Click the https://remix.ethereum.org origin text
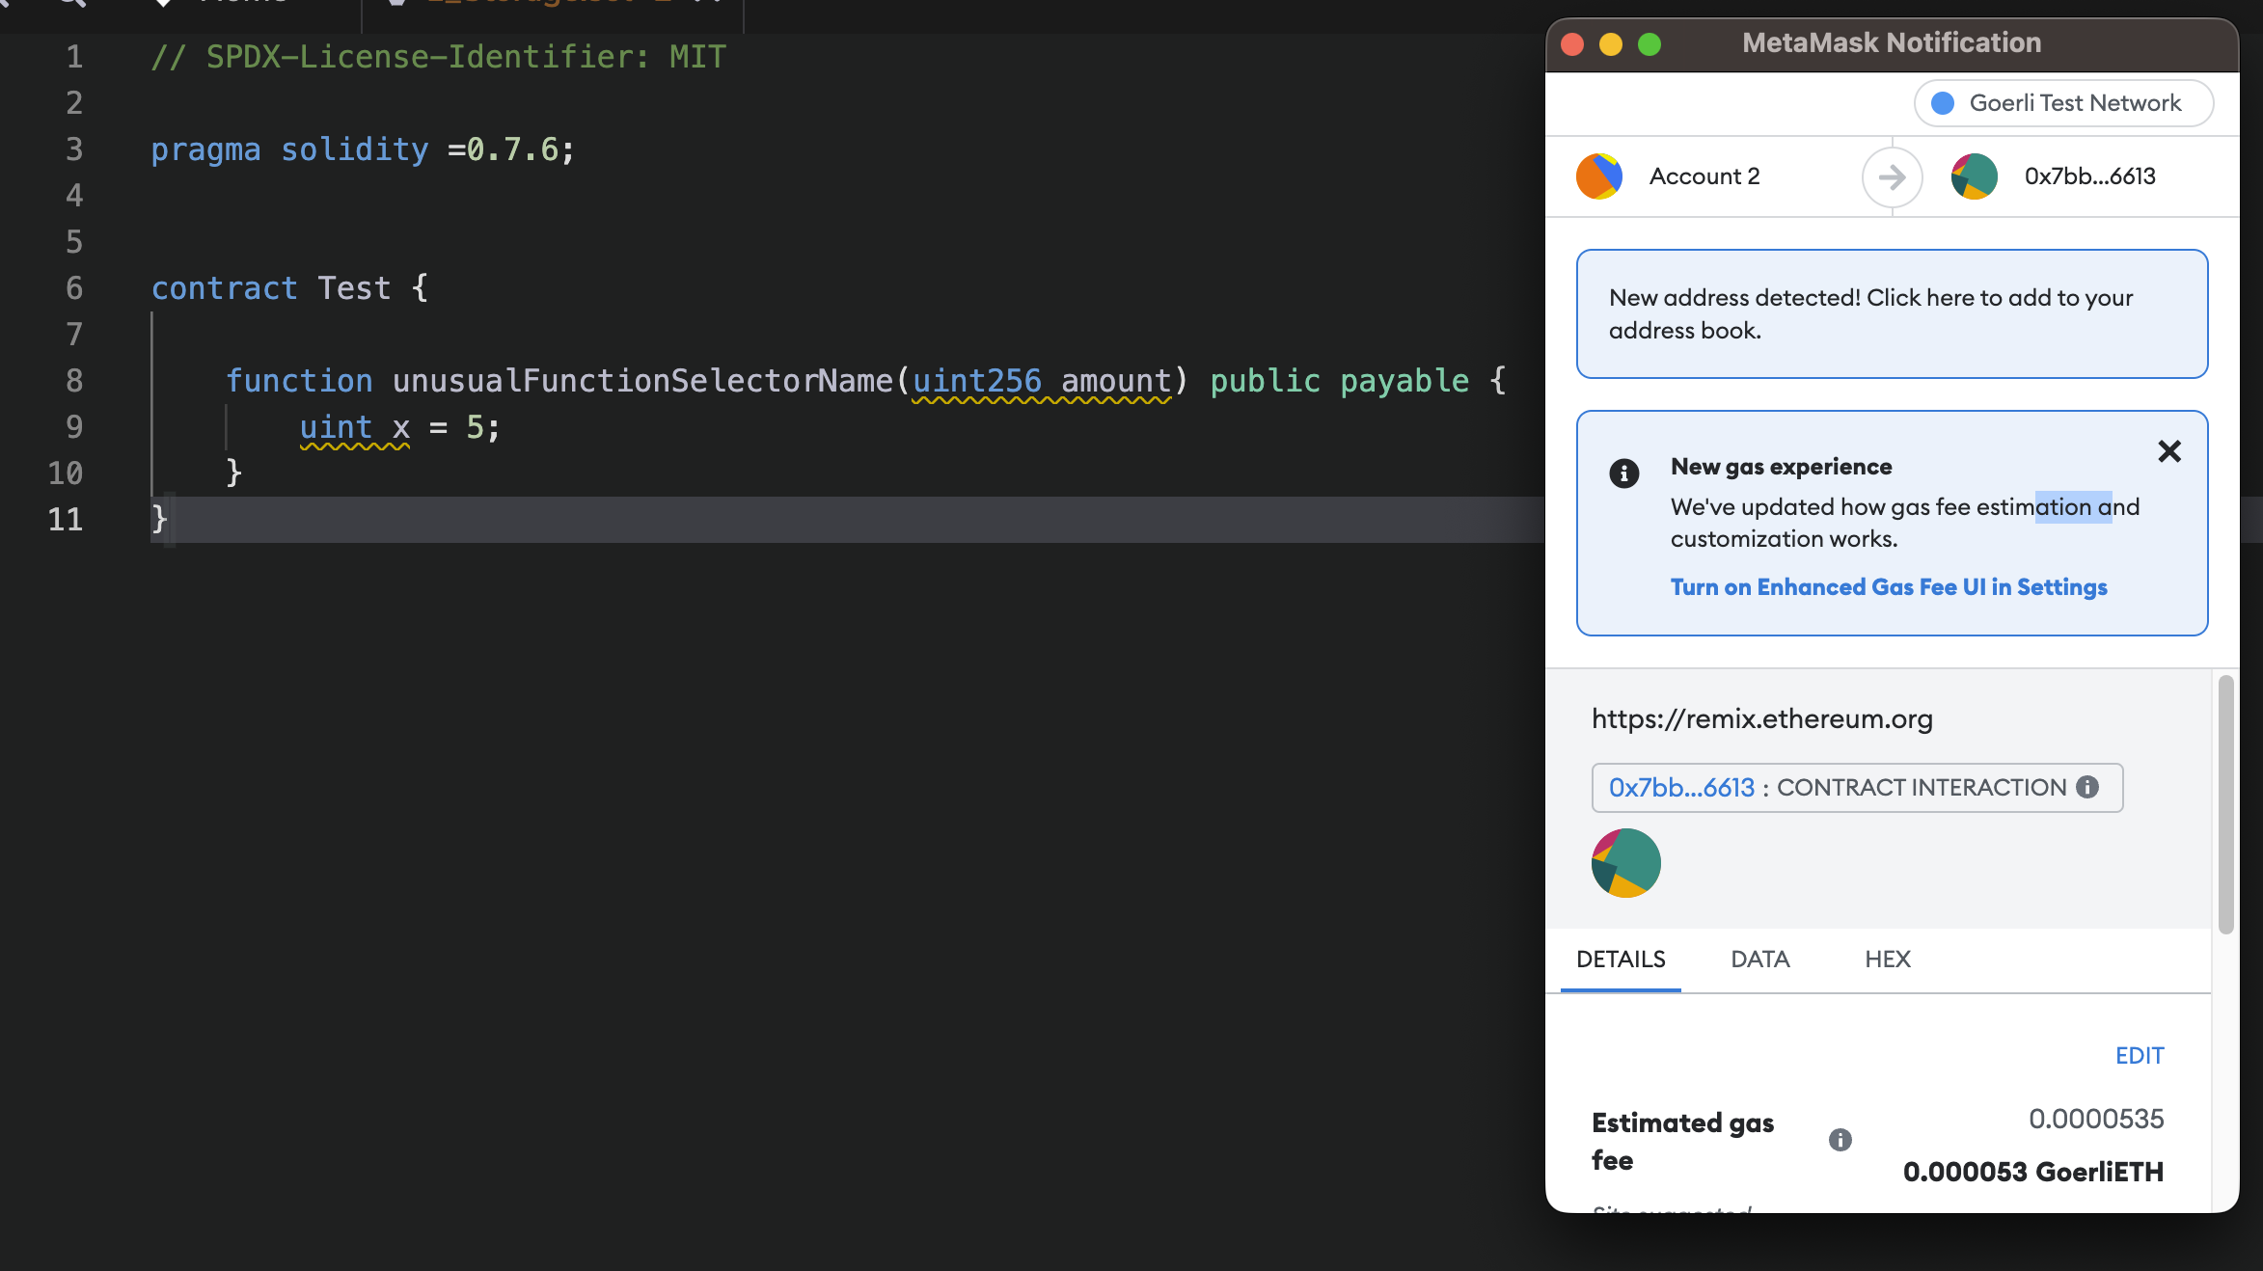 [x=1761, y=719]
